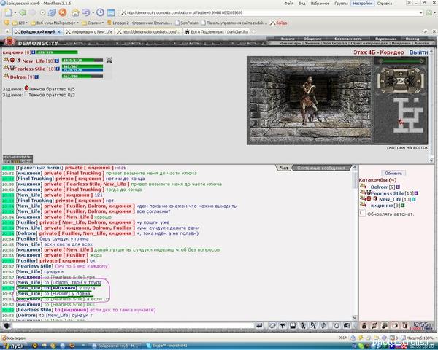
Task: Click the walking person chat icon
Action: (303, 325)
